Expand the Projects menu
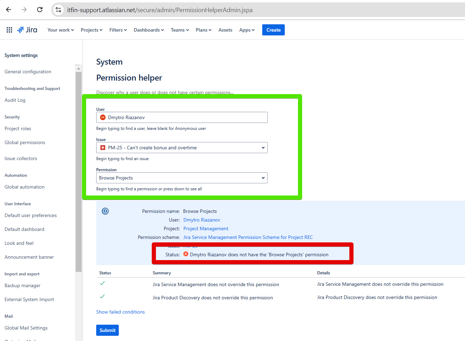Viewport: 465px width, 341px height. tap(92, 30)
